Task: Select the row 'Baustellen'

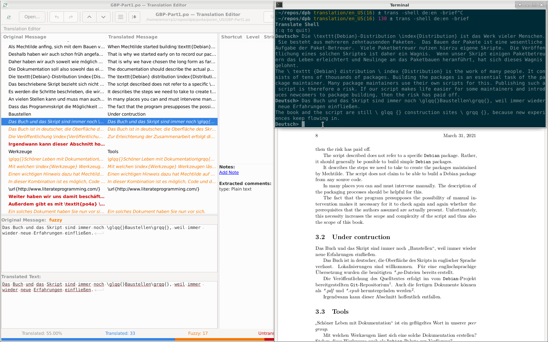Action: point(109,114)
